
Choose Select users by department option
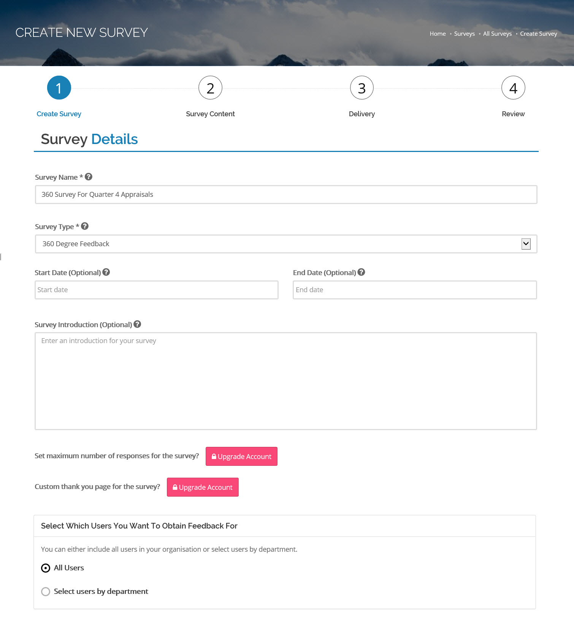click(x=46, y=592)
